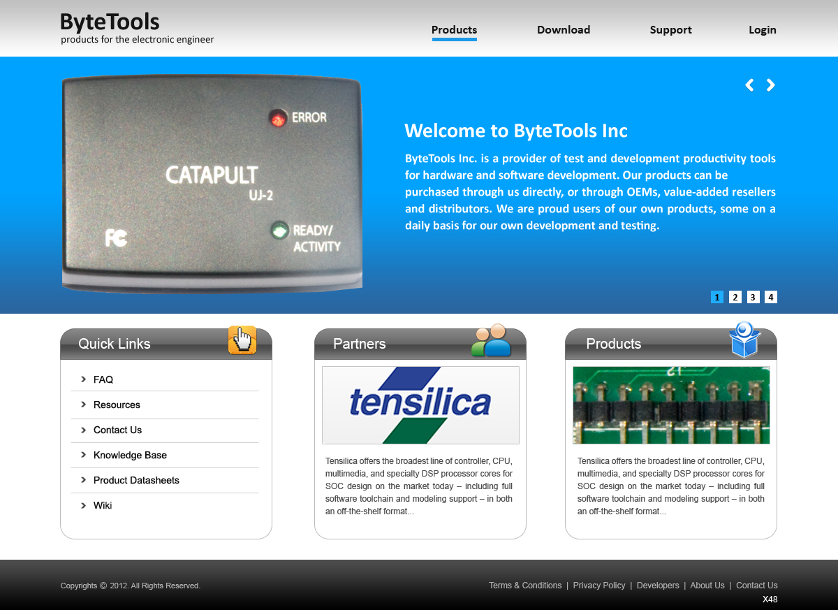Go to previous slide with left arrow
The width and height of the screenshot is (838, 610).
tap(749, 85)
